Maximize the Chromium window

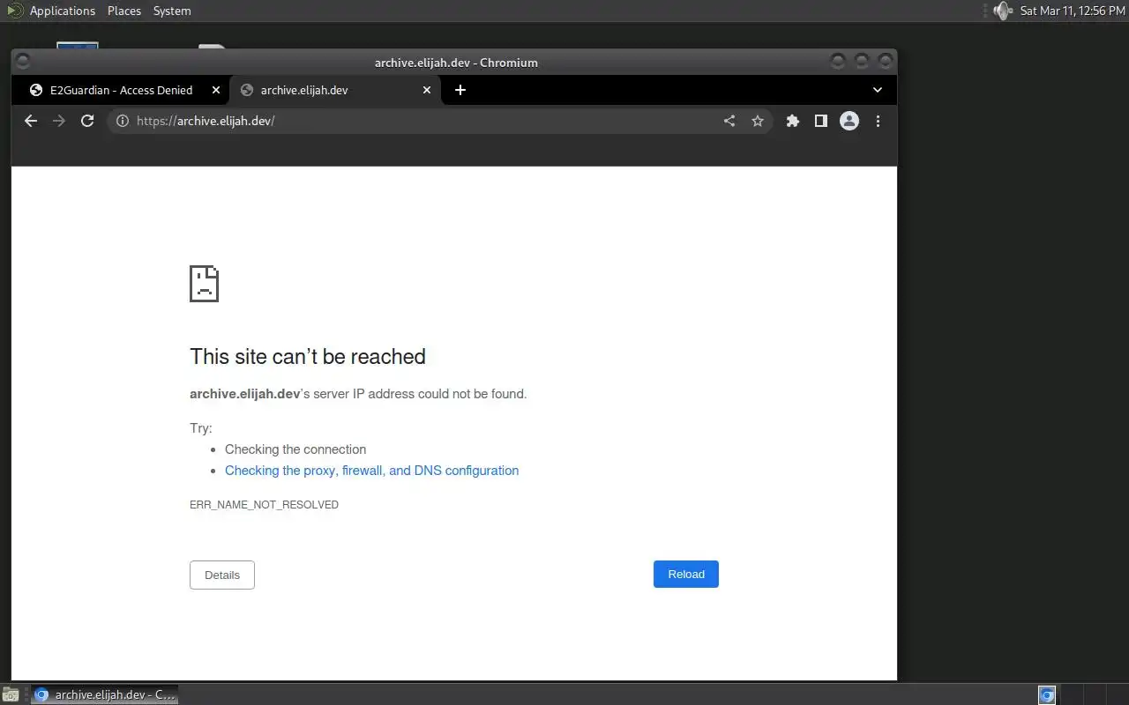(862, 62)
